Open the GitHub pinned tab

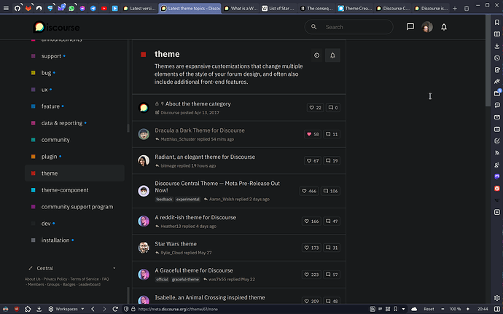coord(17,8)
